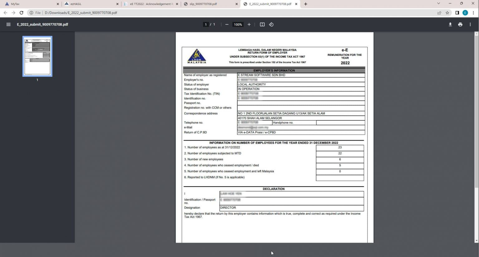Open the Chrome profile avatar
The width and height of the screenshot is (479, 257).
coord(465,13)
